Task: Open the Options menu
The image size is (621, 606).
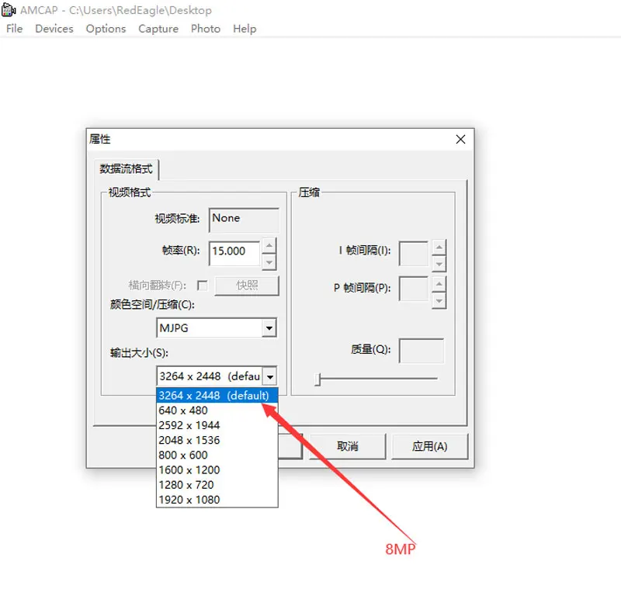Action: pyautogui.click(x=106, y=29)
